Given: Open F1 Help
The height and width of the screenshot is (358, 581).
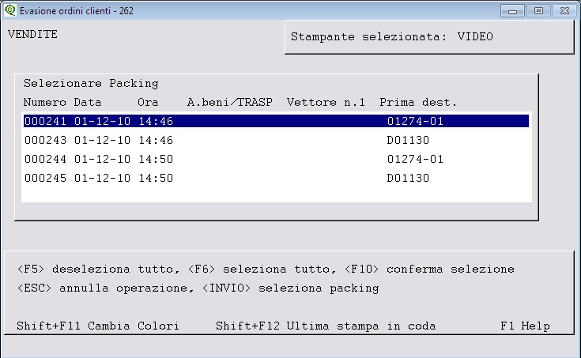Looking at the screenshot, I should tap(525, 326).
